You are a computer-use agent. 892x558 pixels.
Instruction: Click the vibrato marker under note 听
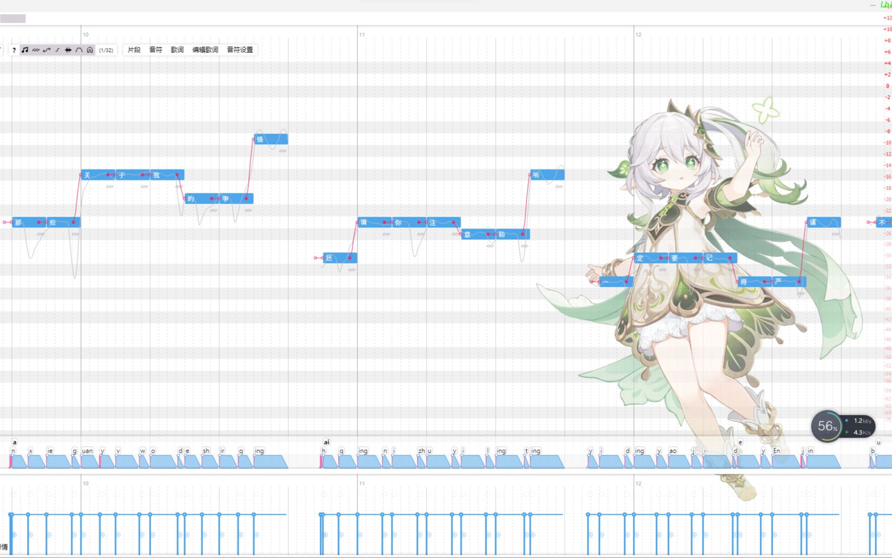[x=559, y=186]
